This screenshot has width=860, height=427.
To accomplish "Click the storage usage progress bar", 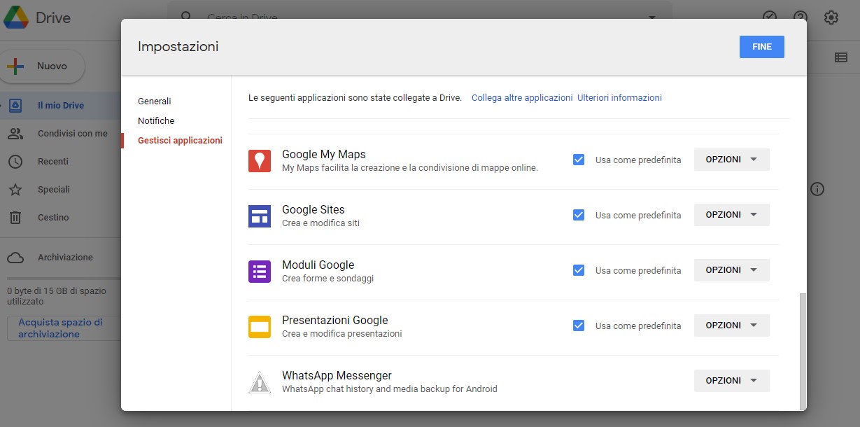I will pyautogui.click(x=64, y=279).
